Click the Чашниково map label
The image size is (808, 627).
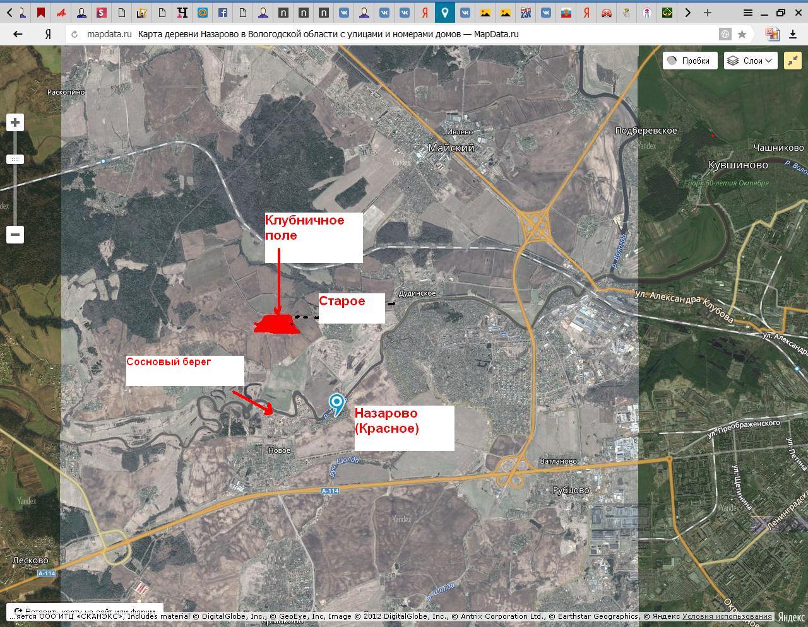tap(779, 148)
